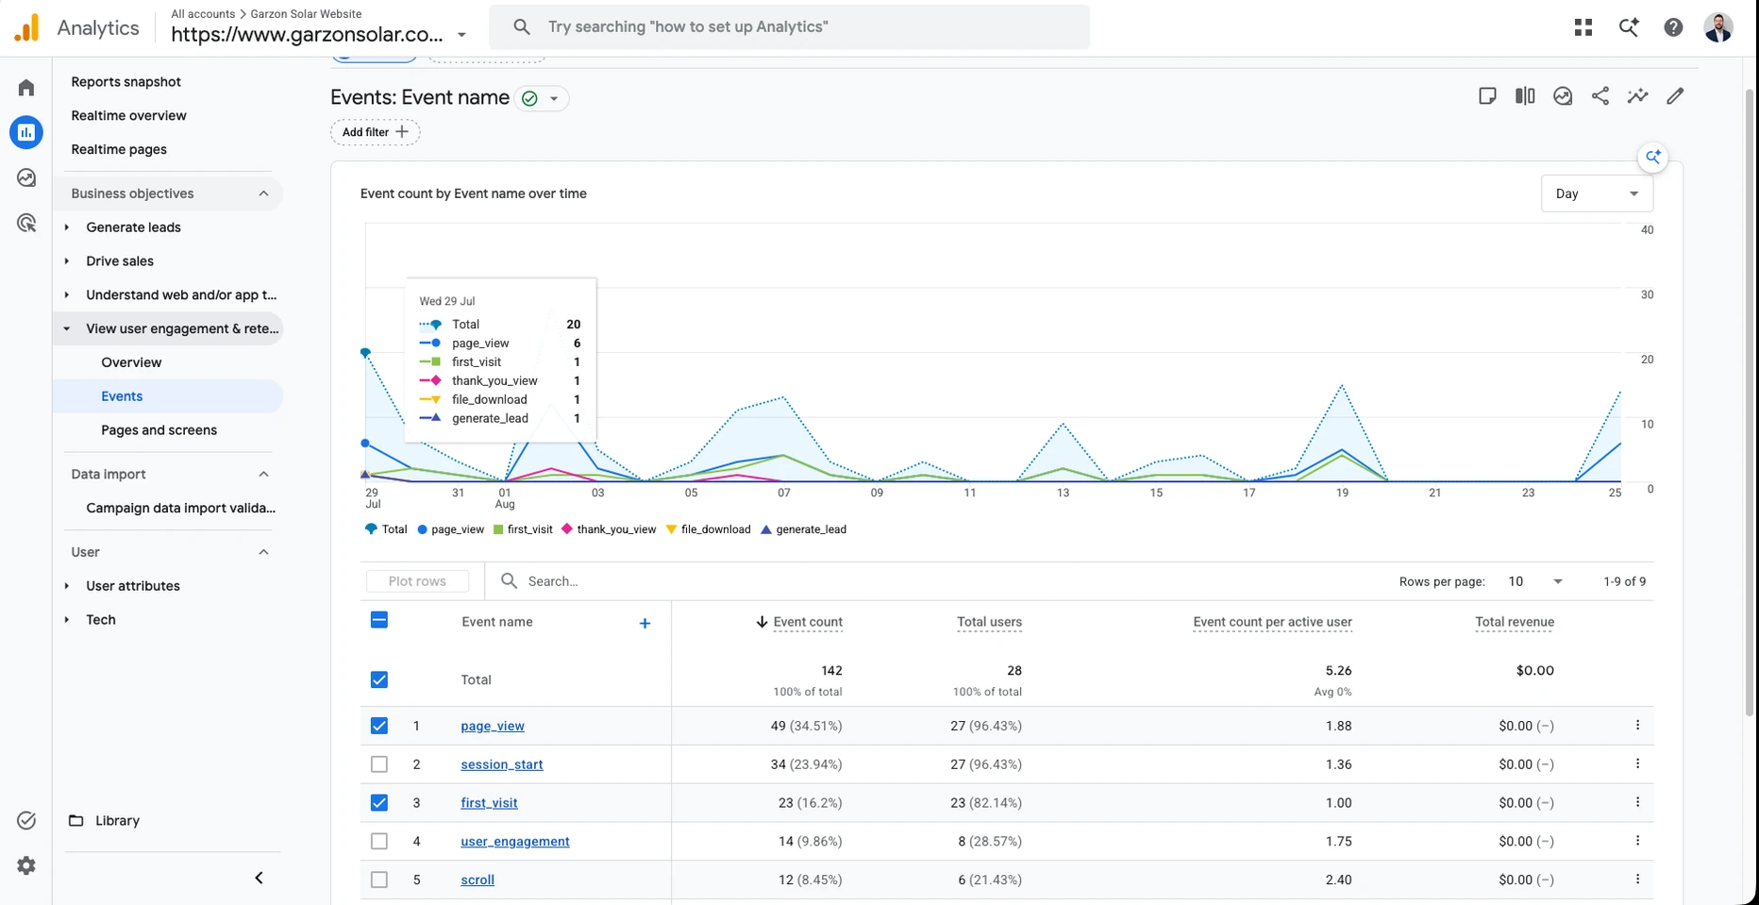Click the annotations note icon
The width and height of the screenshot is (1759, 905).
[x=1487, y=96]
